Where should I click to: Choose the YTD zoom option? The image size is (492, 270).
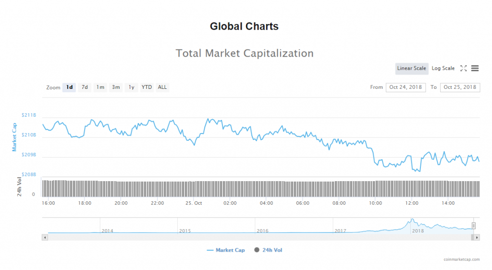[x=147, y=87]
